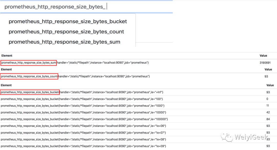Click the bucket row with le="1000"

[83, 106]
